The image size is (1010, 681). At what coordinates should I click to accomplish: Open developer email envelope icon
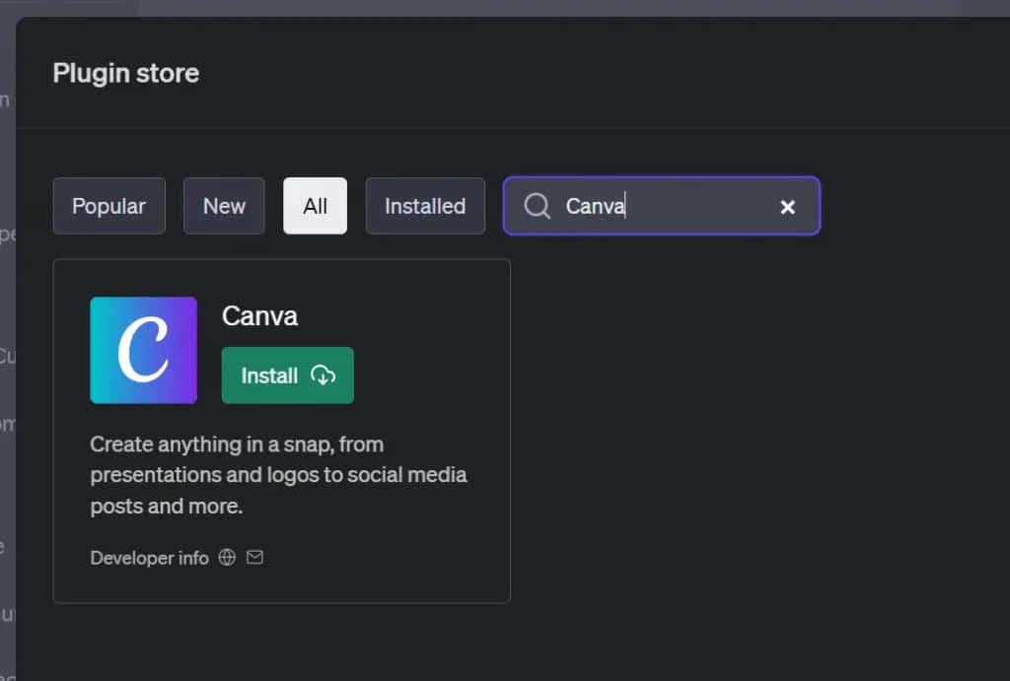coord(255,557)
